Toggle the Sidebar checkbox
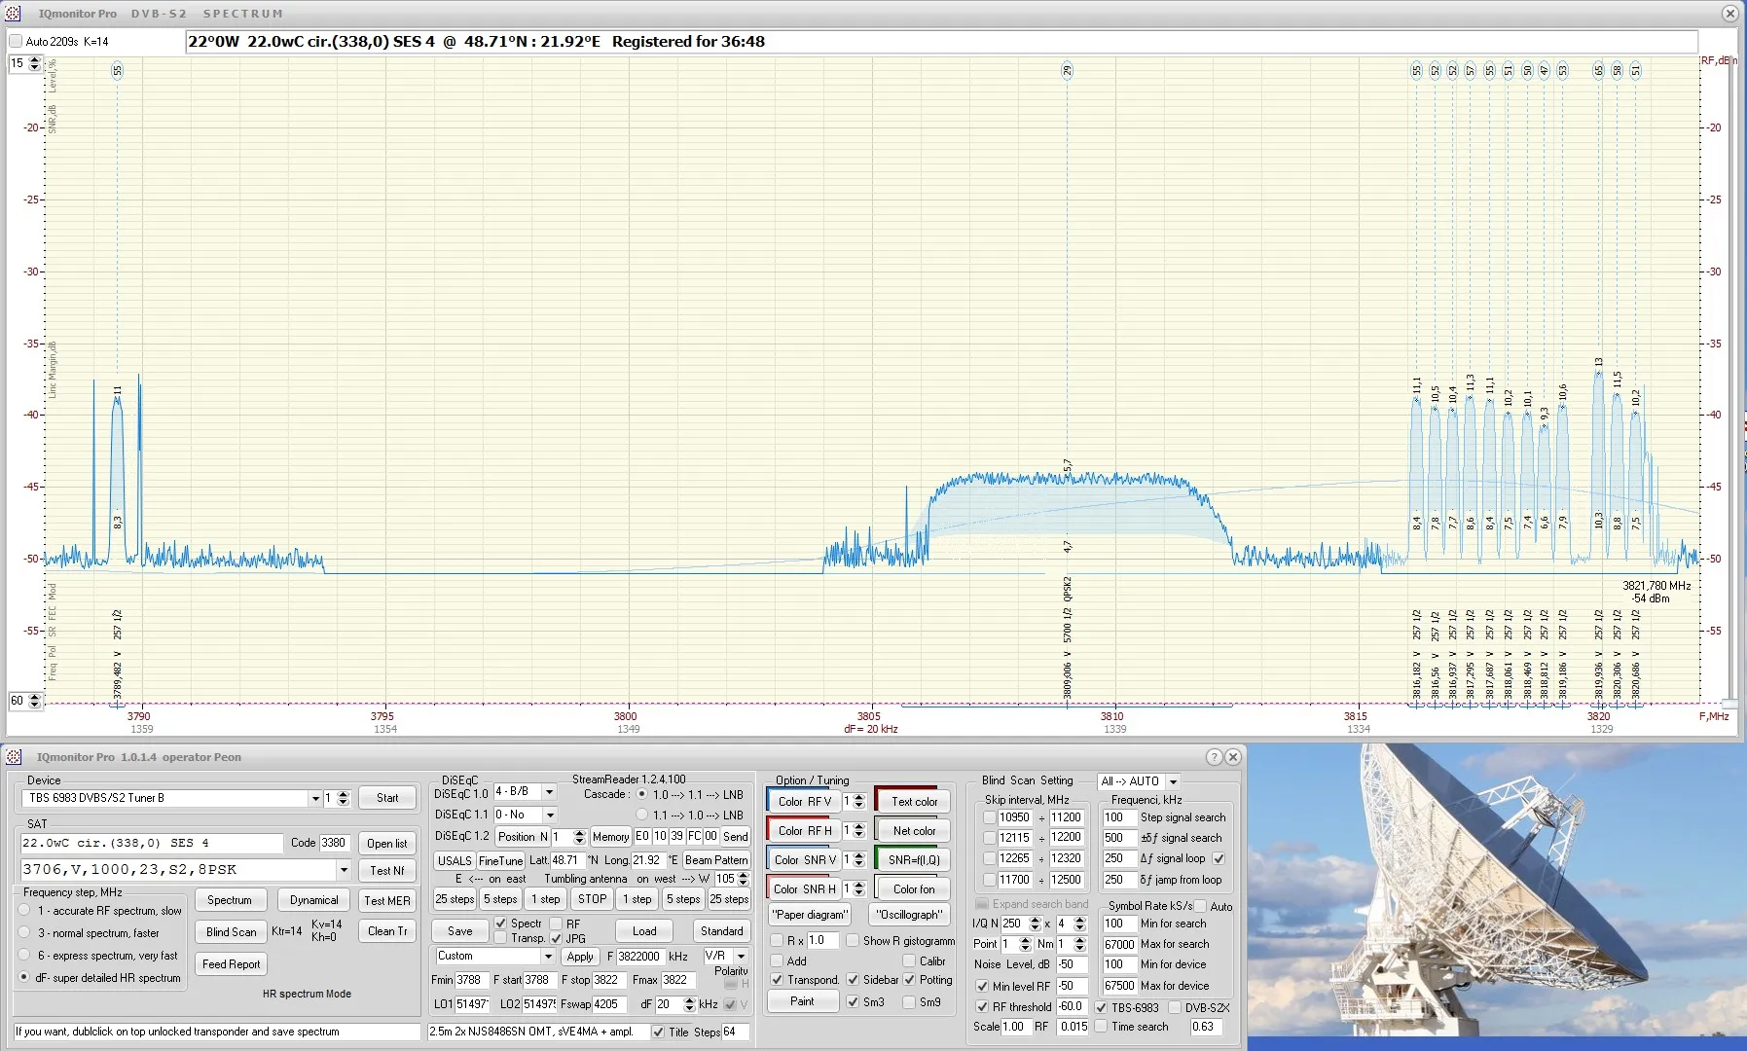The width and height of the screenshot is (1747, 1051). (854, 980)
